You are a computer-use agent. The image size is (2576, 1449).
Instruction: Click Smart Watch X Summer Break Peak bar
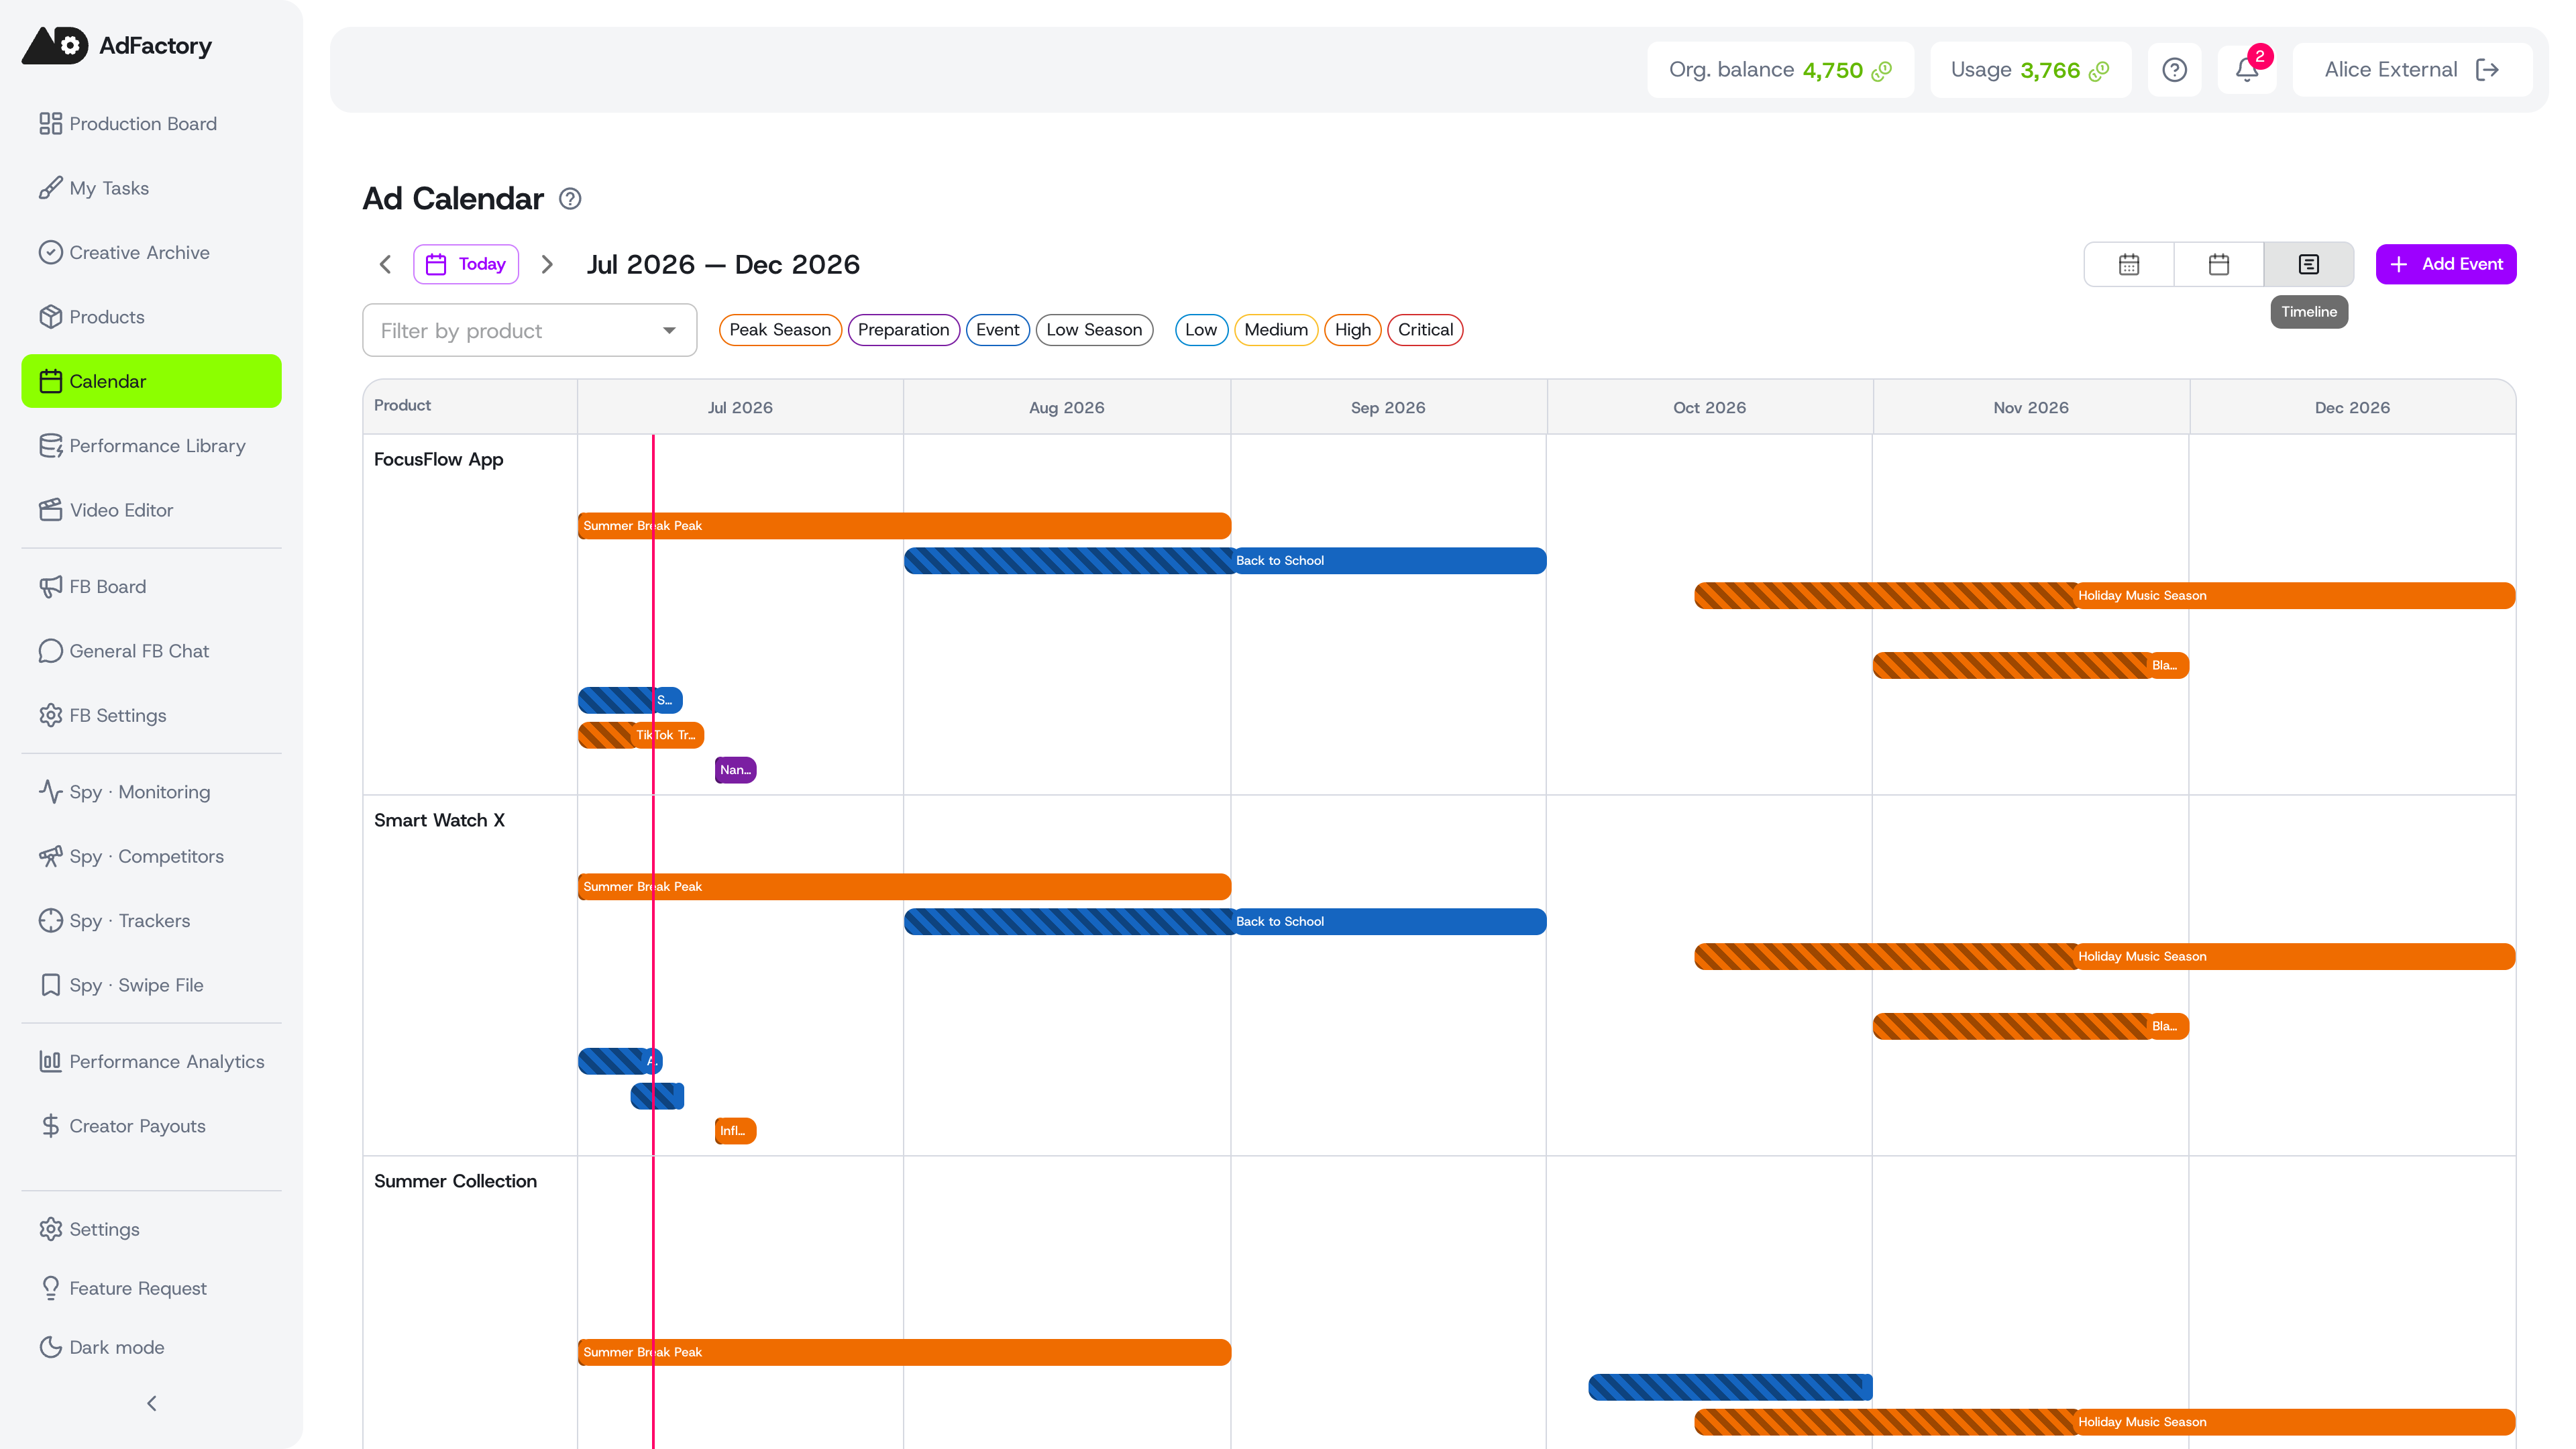tap(904, 887)
